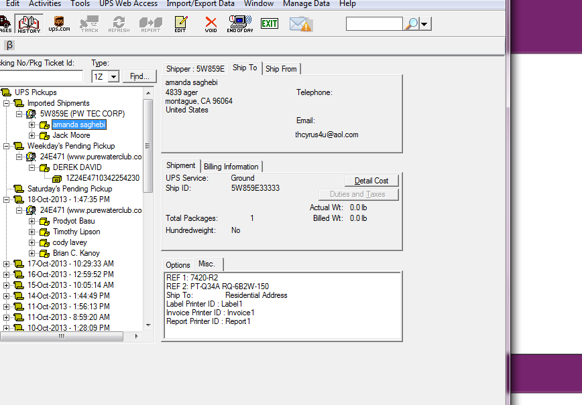The height and width of the screenshot is (405, 582).
Task: Open the Help menu
Action: (x=347, y=4)
